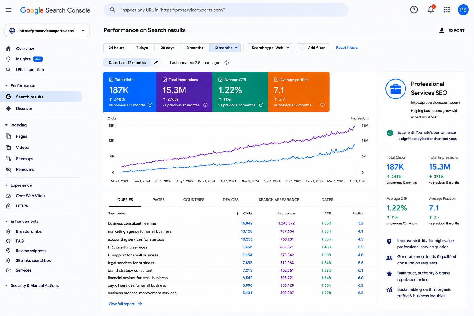Click the Date: Last 12 months chip
The width and height of the screenshot is (474, 316).
(127, 63)
